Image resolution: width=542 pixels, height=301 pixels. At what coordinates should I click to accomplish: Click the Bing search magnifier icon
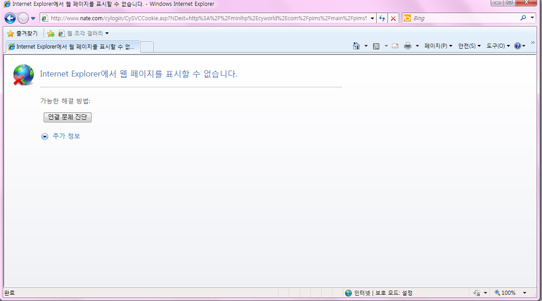[523, 18]
